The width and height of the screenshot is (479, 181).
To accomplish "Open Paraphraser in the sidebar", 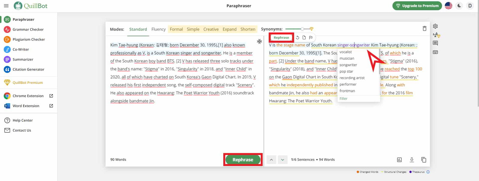I will pos(23,19).
